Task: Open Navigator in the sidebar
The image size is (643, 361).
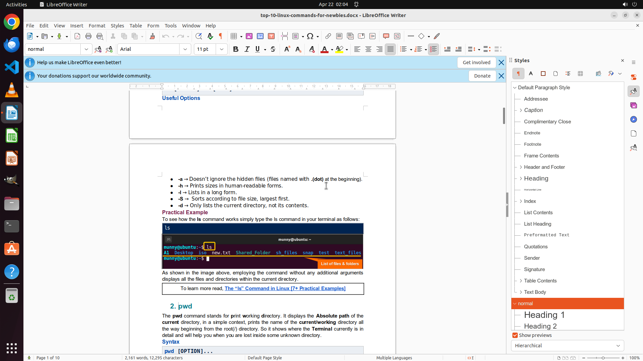Action: point(633,119)
